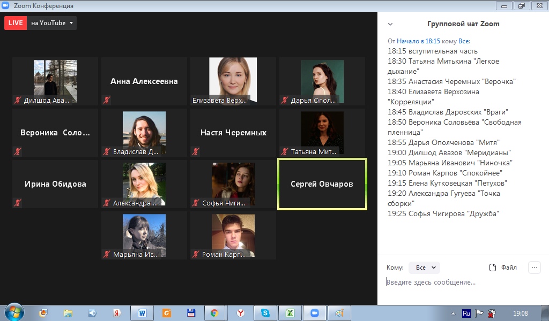The width and height of the screenshot is (549, 321).
Task: Select the highlighted Сергей Овчаров speaker tile
Action: coord(322,184)
